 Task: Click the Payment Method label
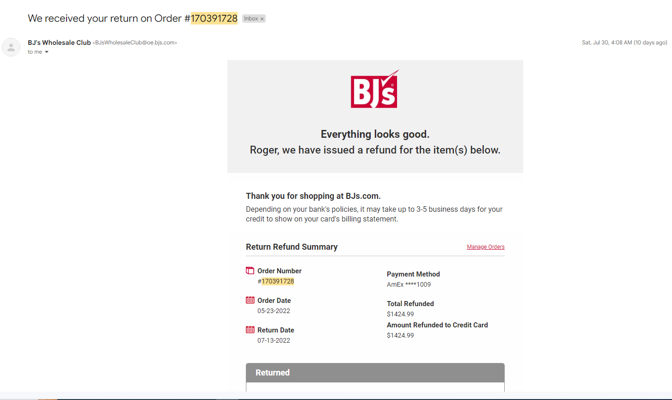[x=413, y=274]
